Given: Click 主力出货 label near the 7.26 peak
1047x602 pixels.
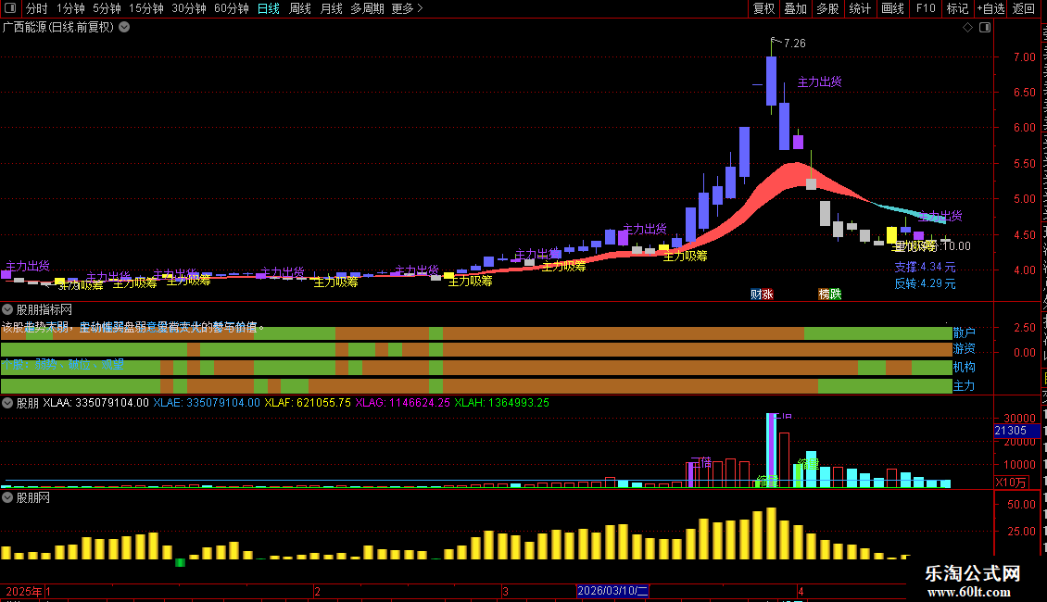Looking at the screenshot, I should pyautogui.click(x=819, y=82).
